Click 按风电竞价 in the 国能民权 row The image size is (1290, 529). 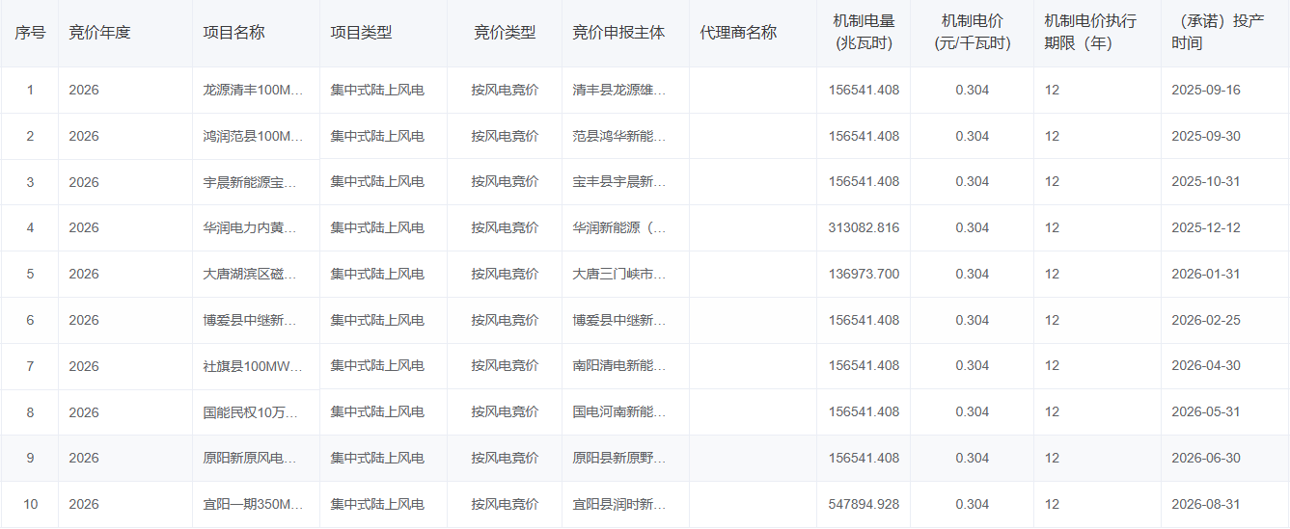click(505, 412)
